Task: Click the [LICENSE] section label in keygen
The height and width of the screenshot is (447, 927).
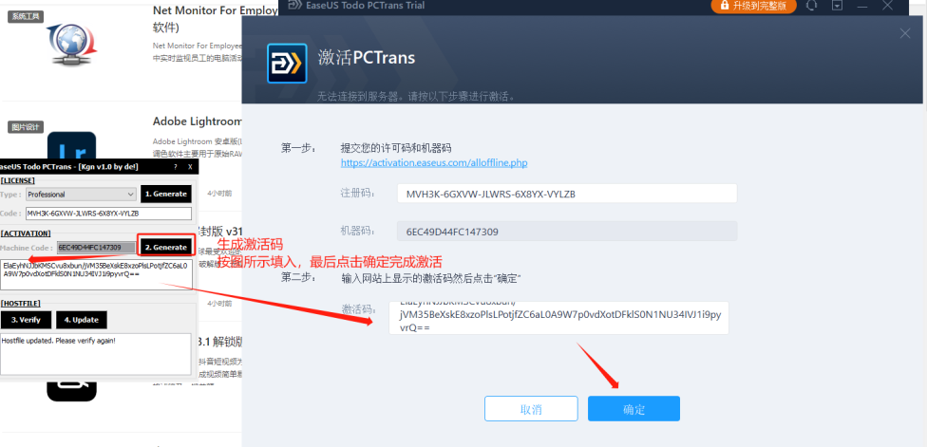Action: (17, 180)
